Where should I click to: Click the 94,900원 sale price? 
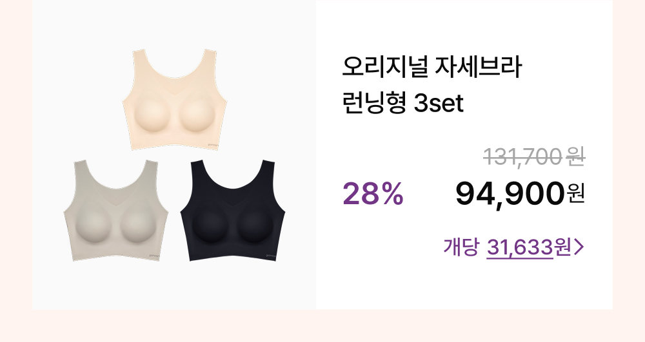pos(520,195)
